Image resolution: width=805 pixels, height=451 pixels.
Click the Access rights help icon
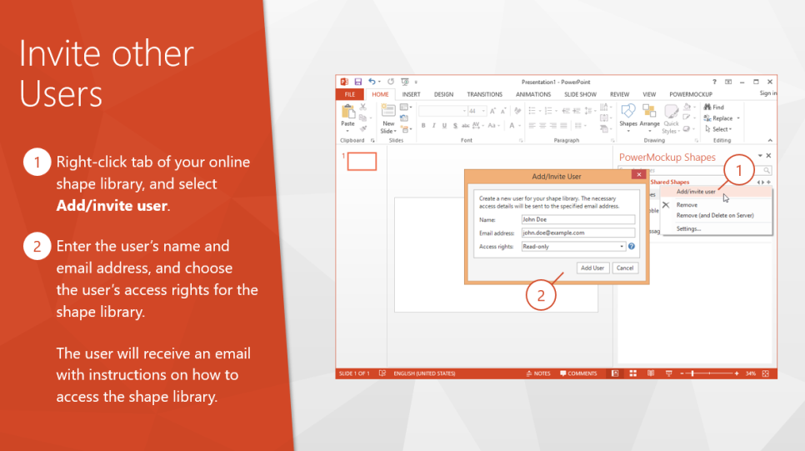point(632,247)
